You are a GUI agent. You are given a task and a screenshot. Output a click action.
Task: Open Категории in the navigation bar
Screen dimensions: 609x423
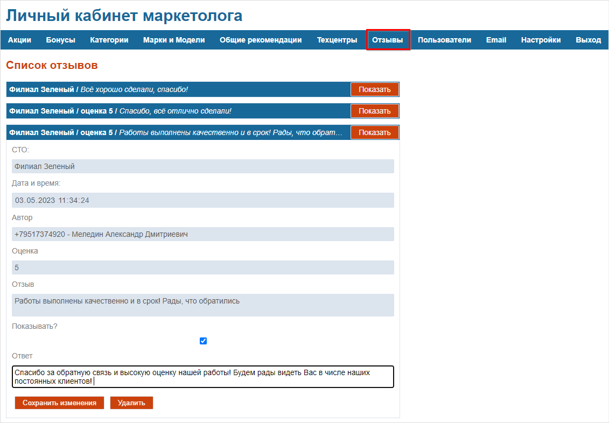click(109, 40)
